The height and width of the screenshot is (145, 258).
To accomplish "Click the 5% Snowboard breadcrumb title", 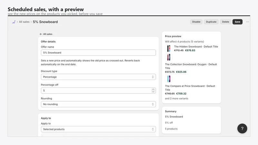I will click(x=45, y=22).
